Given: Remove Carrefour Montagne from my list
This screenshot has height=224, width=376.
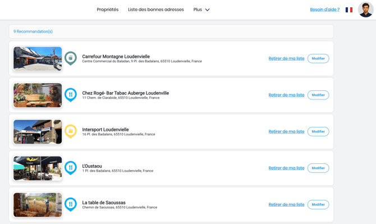Looking at the screenshot, I should click(286, 58).
